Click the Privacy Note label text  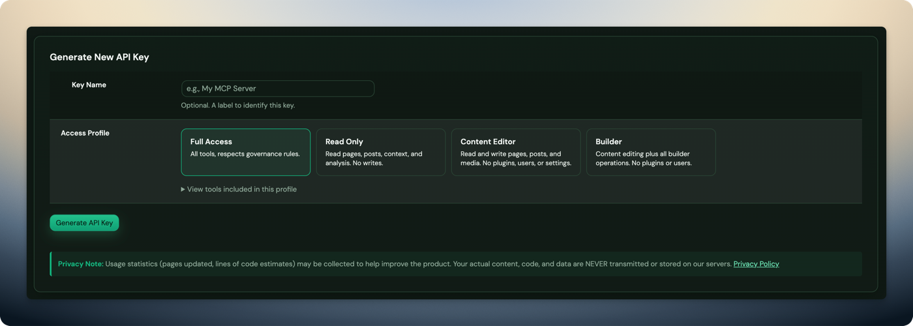click(80, 264)
